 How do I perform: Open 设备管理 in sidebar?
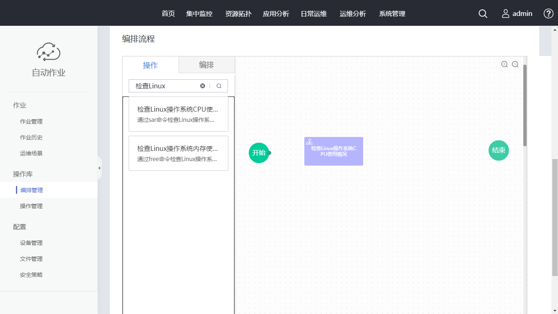(x=31, y=243)
